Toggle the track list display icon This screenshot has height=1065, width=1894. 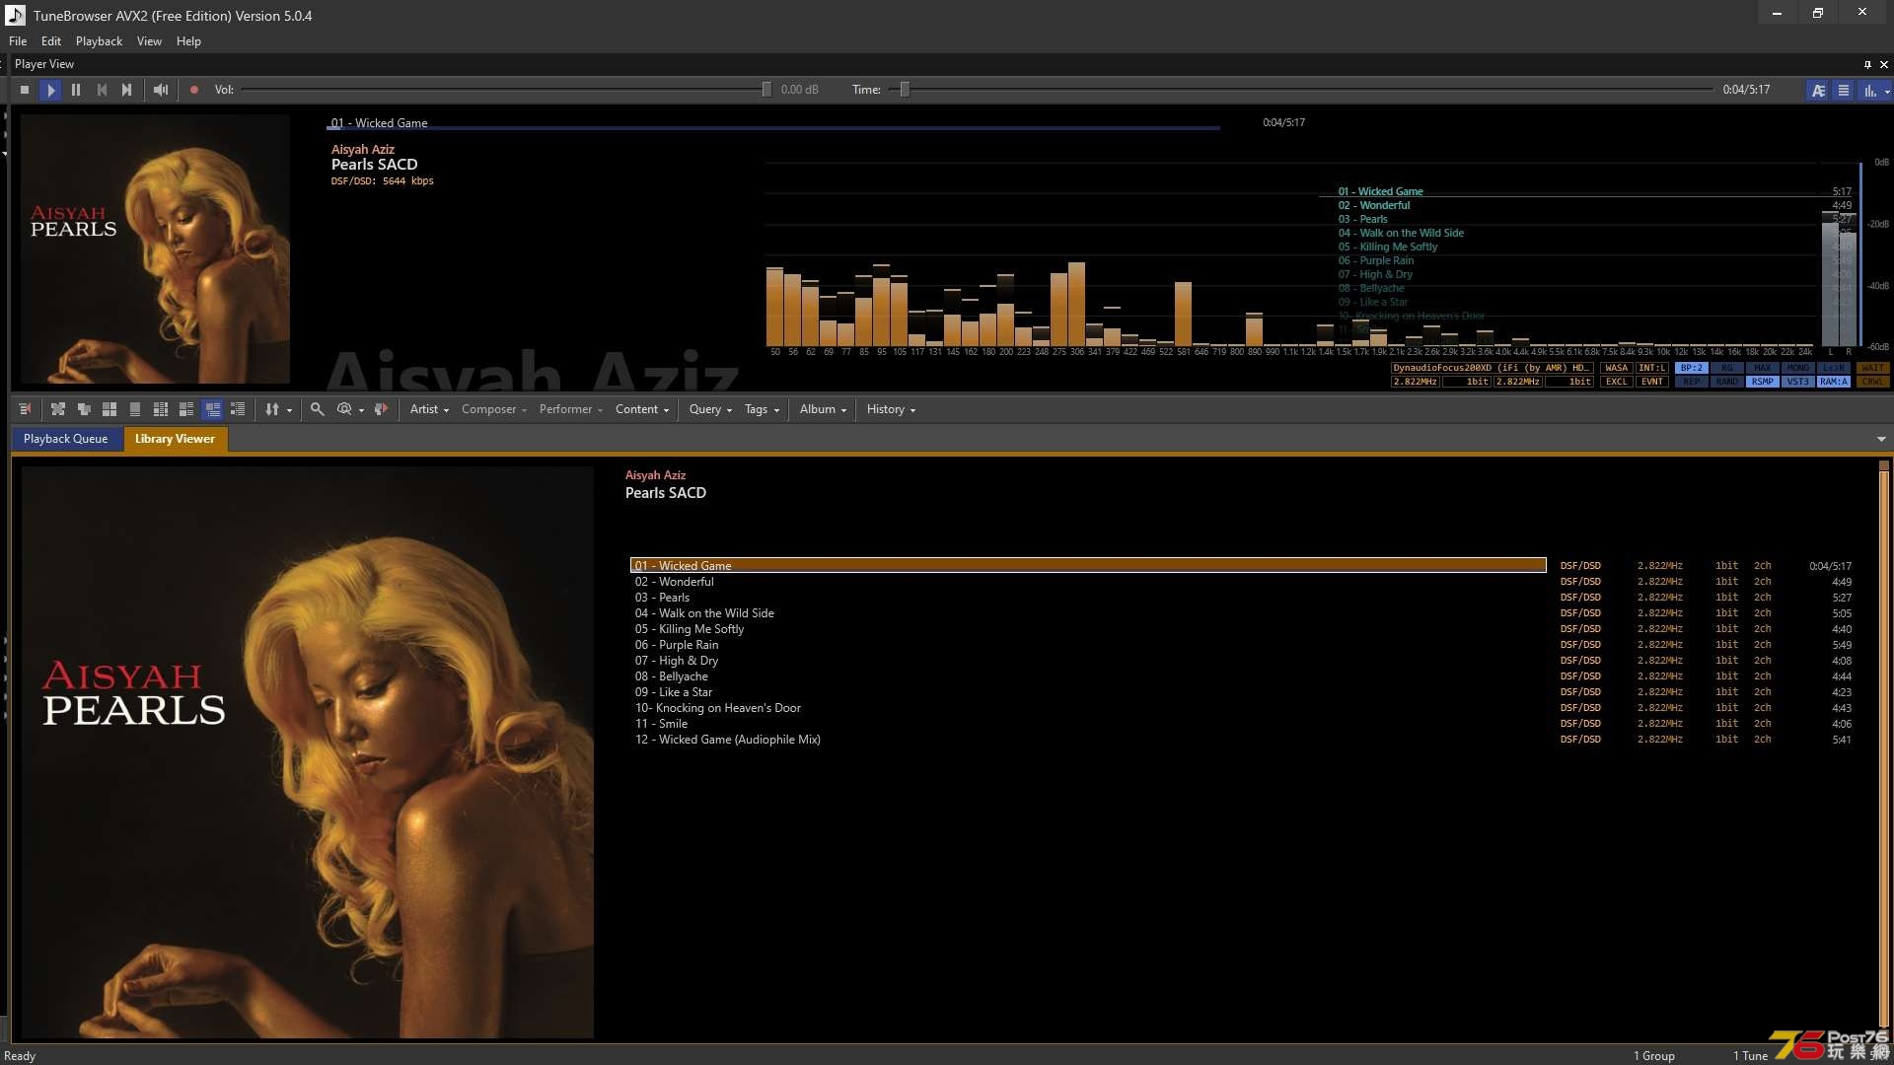(x=1843, y=90)
